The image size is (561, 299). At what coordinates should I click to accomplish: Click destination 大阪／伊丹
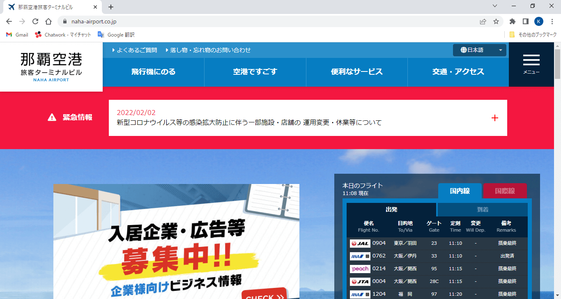point(405,256)
